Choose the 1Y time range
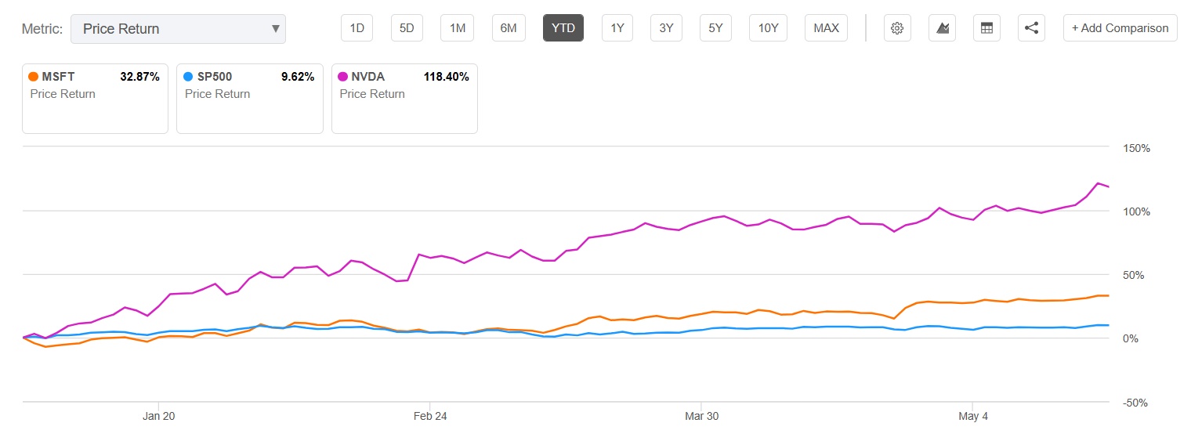The image size is (1191, 441). tap(617, 28)
